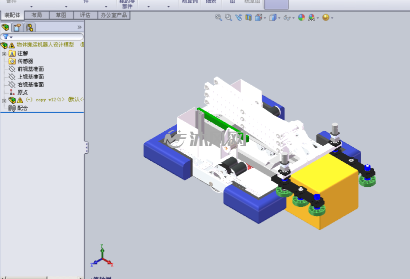The width and height of the screenshot is (410, 279).
Task: Open the View Orientation dropdown arrow
Action: point(265,18)
